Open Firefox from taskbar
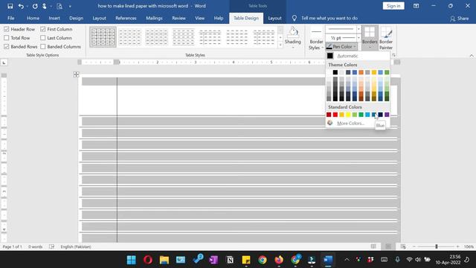This screenshot has height=268, width=476. point(279,260)
